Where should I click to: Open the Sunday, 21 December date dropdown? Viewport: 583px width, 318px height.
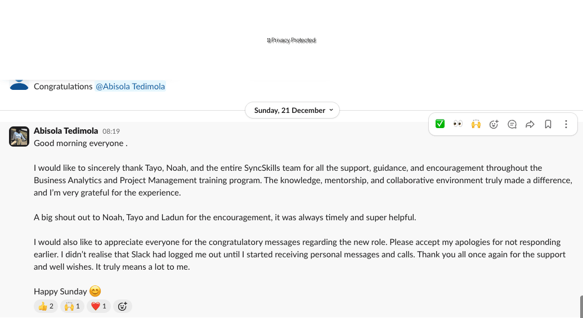(x=292, y=110)
